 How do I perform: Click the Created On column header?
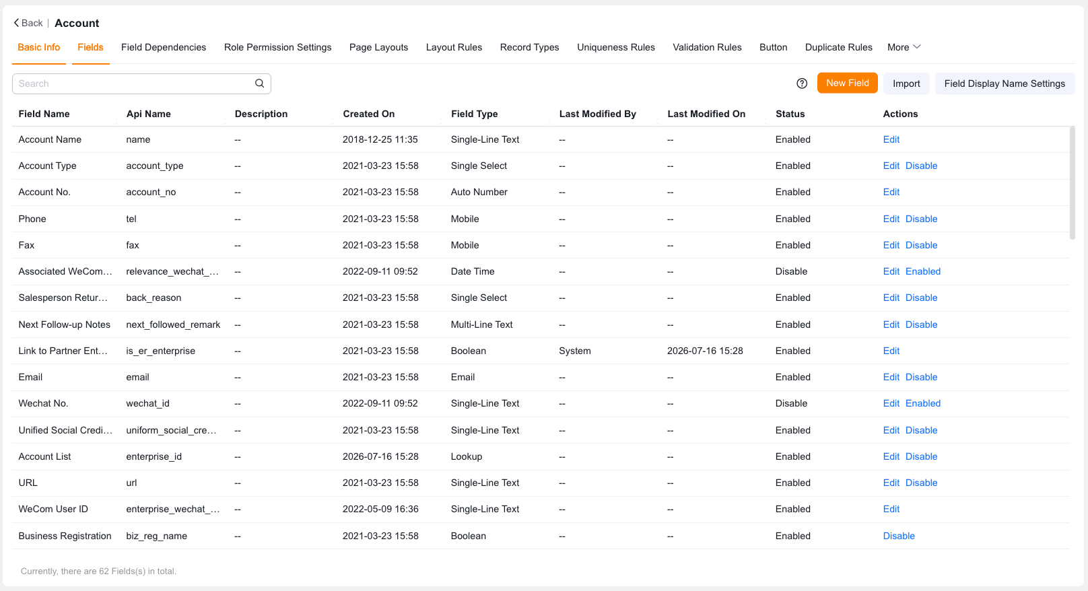[369, 114]
